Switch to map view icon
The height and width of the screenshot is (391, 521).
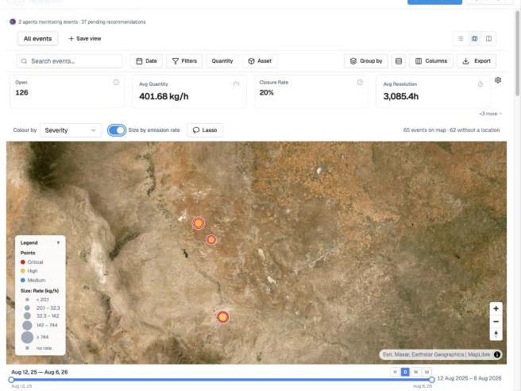click(474, 39)
